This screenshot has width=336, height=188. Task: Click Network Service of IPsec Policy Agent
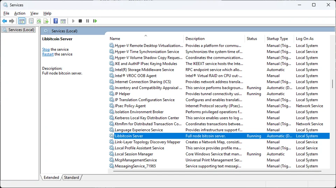click(309, 106)
